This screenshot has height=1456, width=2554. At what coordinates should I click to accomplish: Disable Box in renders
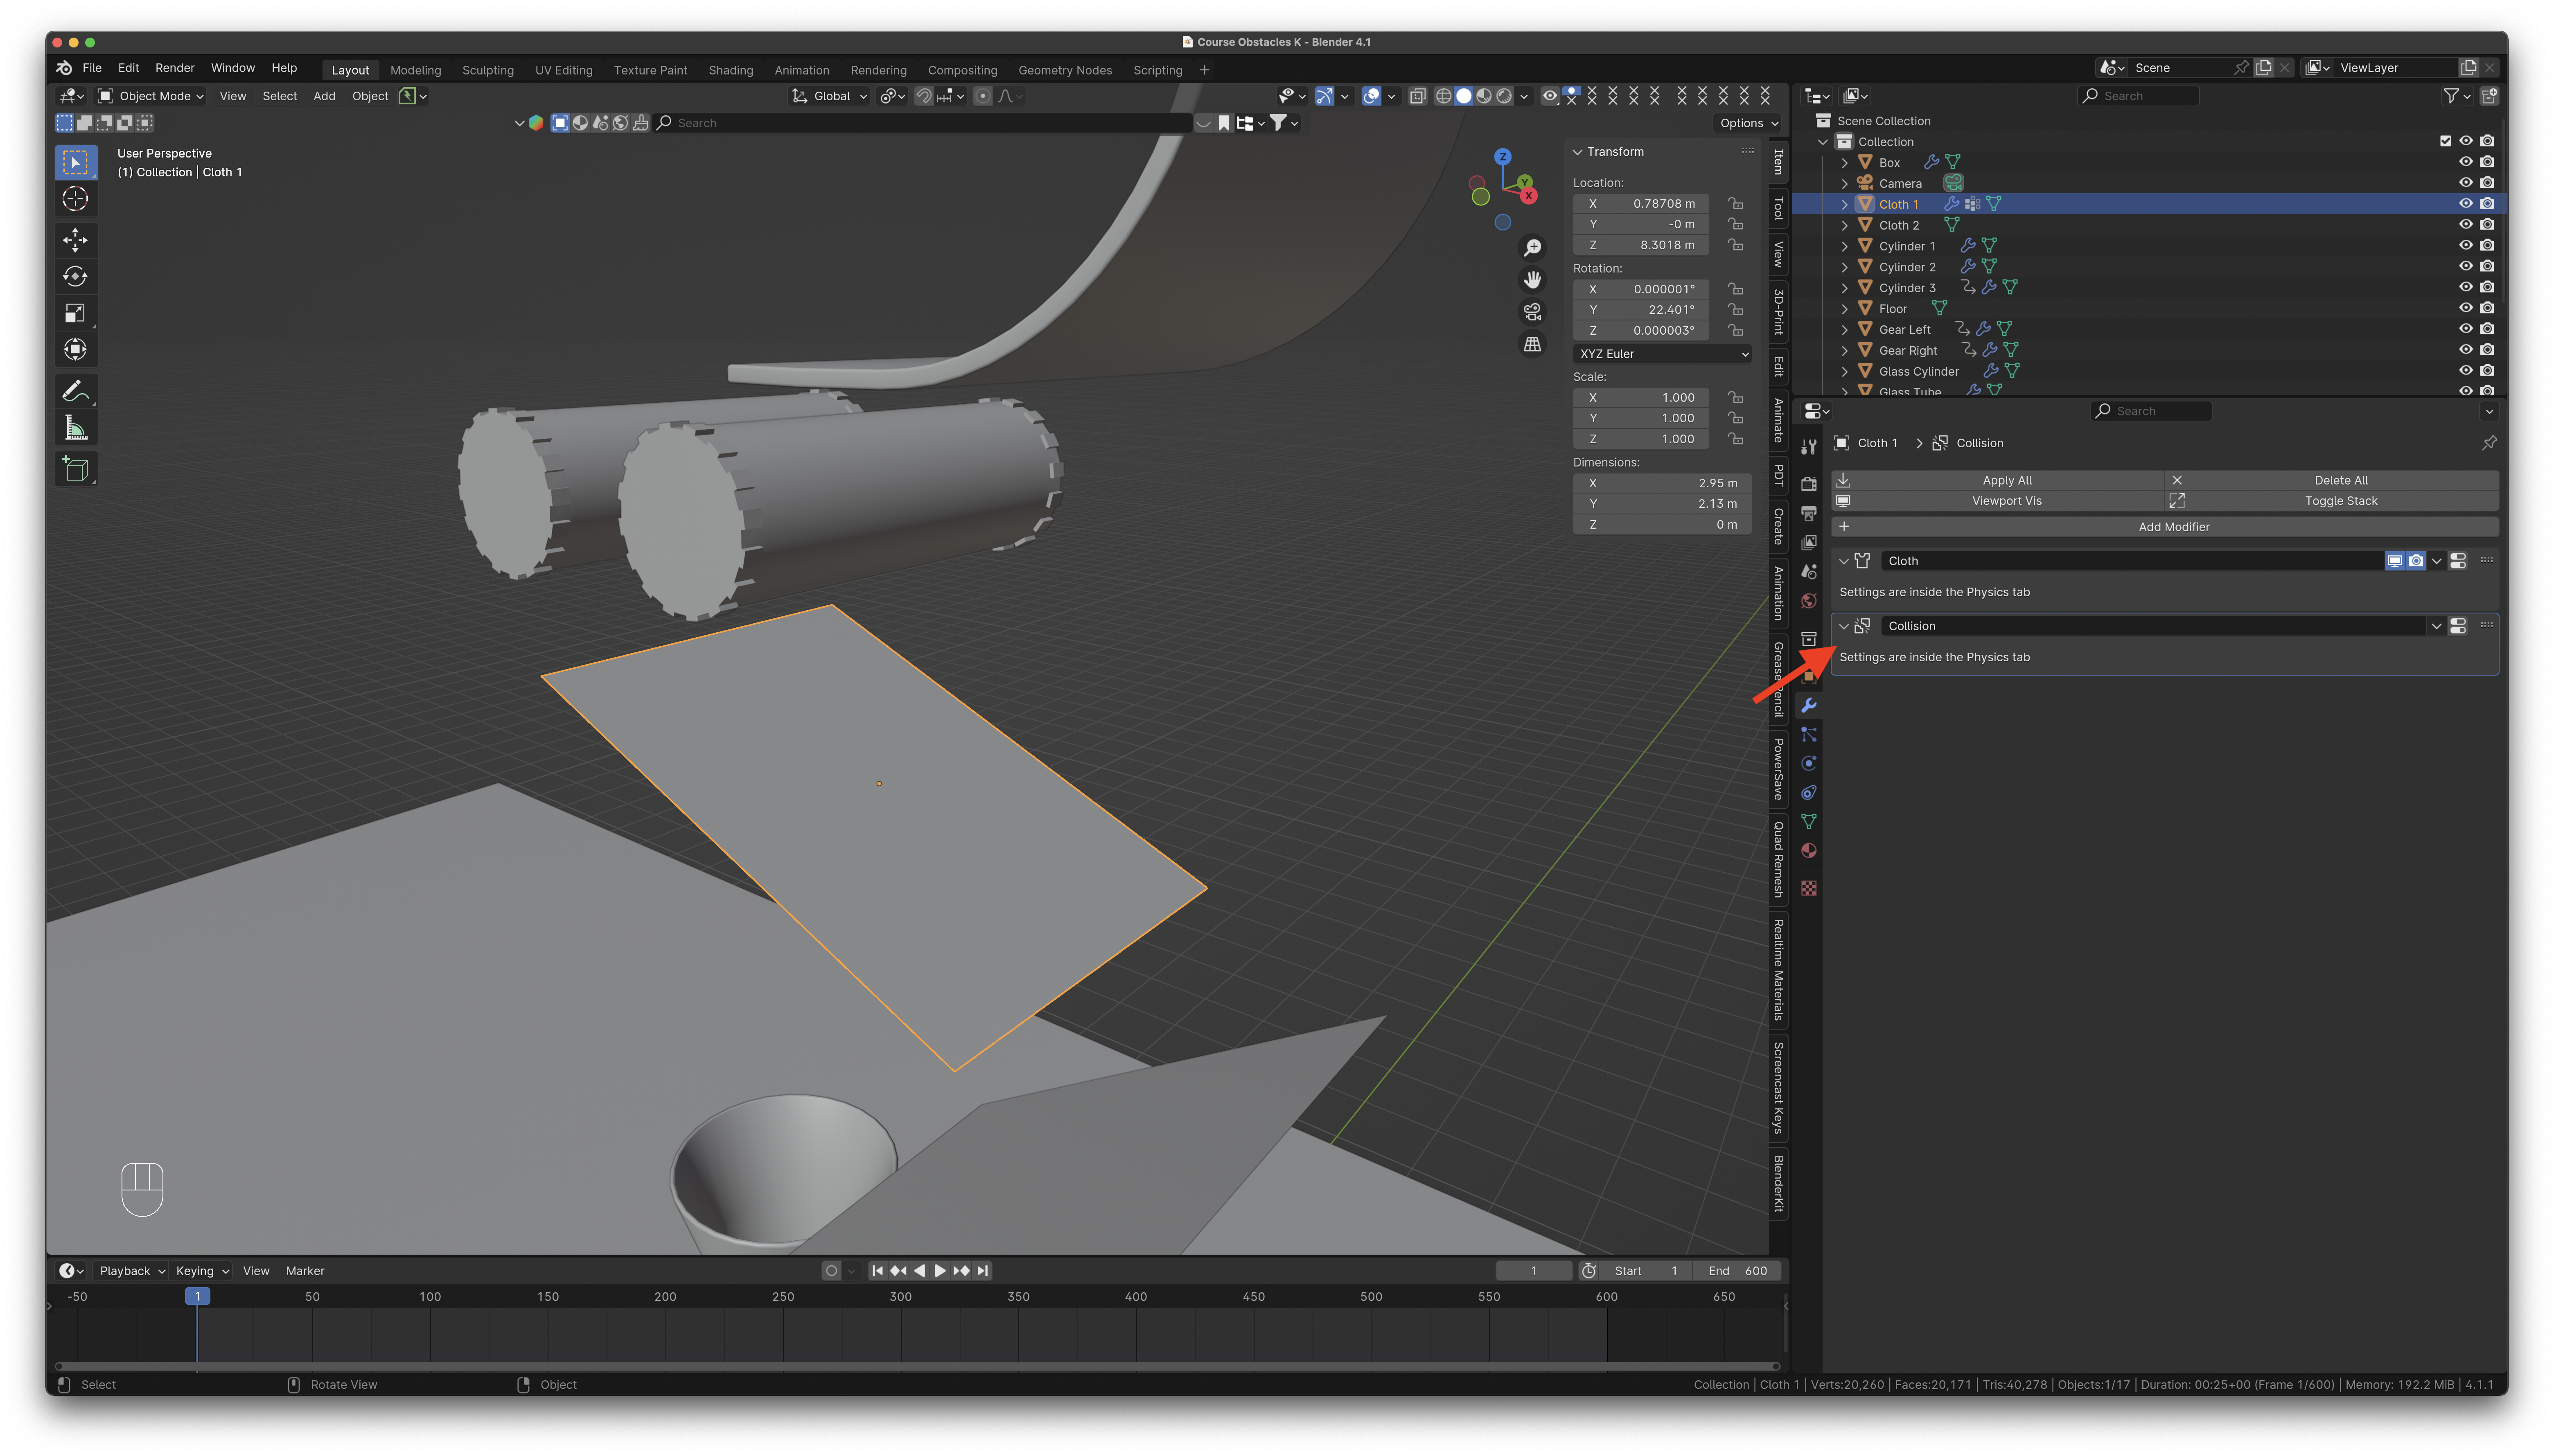pos(2487,162)
